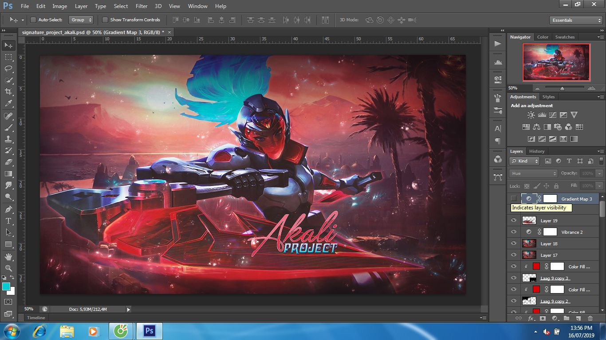This screenshot has height=340, width=606.
Task: Open the Essentials workspace dropdown
Action: (x=575, y=20)
